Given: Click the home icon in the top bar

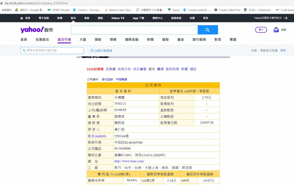Looking at the screenshot, I should coord(22,18).
